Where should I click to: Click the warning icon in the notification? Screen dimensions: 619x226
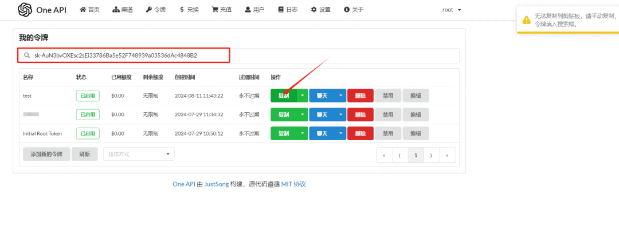point(526,20)
